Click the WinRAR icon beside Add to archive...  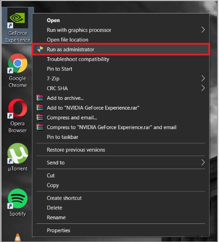40,98
